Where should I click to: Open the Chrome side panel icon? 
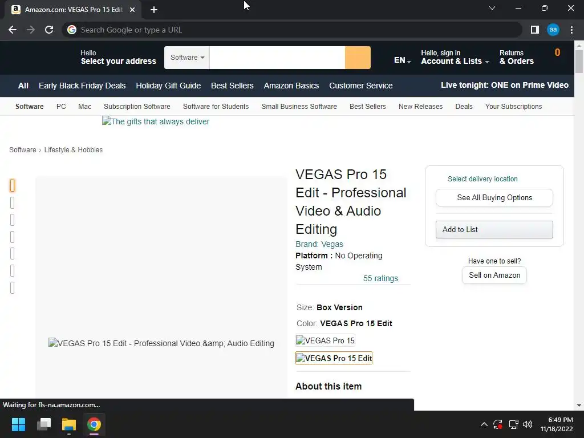tap(535, 30)
